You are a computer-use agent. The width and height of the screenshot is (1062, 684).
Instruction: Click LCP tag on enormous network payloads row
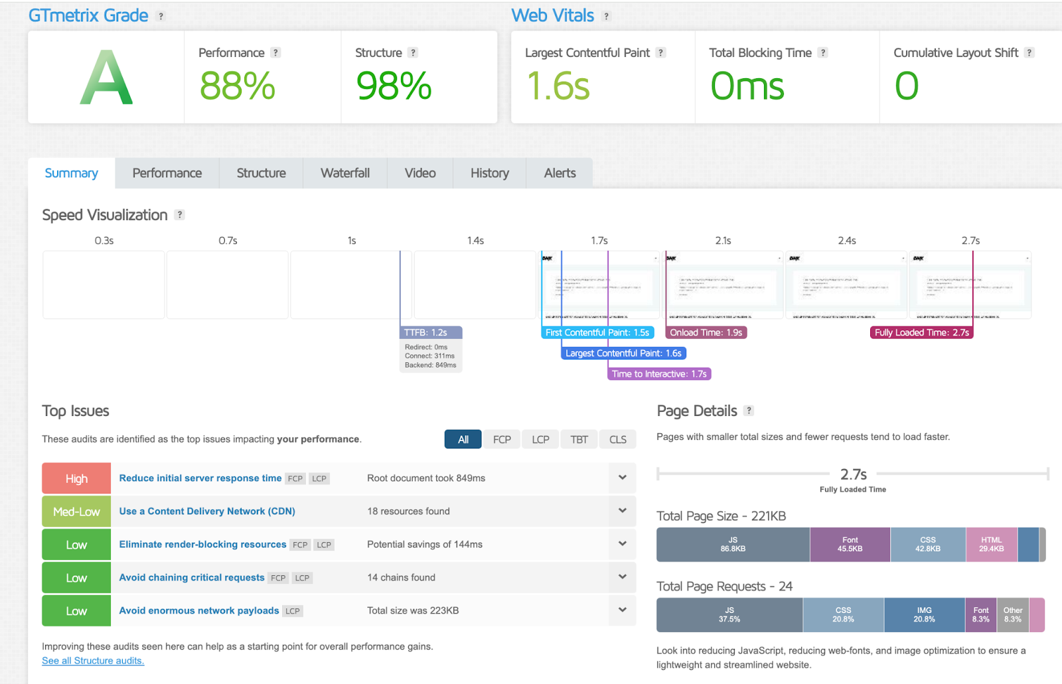tap(293, 611)
